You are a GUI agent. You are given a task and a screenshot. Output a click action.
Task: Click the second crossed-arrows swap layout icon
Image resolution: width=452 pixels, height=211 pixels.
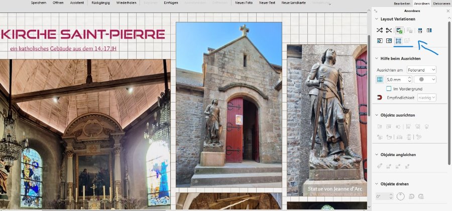click(x=389, y=30)
